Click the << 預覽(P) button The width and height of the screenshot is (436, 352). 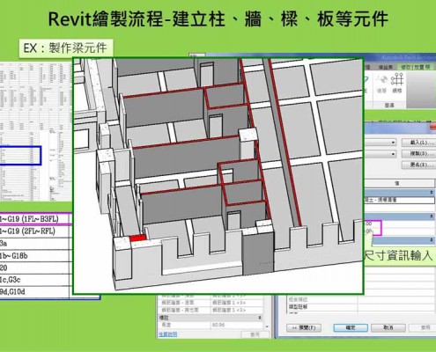click(x=304, y=327)
